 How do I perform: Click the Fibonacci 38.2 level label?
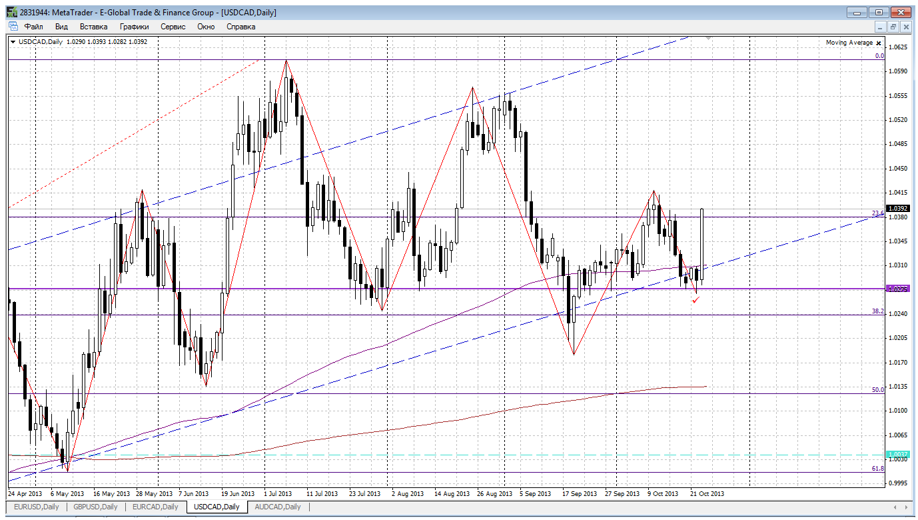pos(878,311)
